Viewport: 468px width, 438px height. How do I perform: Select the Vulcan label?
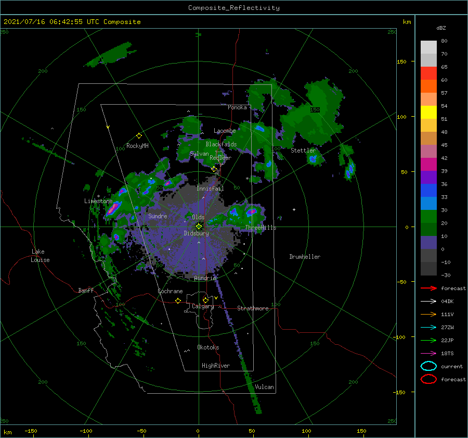tap(264, 387)
